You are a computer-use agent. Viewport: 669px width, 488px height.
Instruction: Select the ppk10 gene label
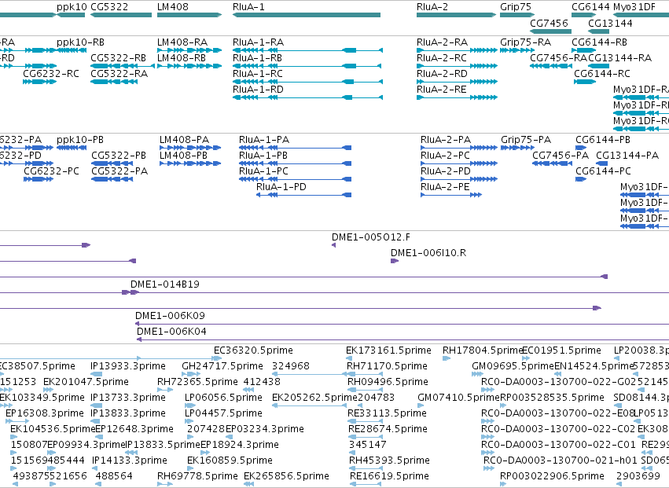72,7
